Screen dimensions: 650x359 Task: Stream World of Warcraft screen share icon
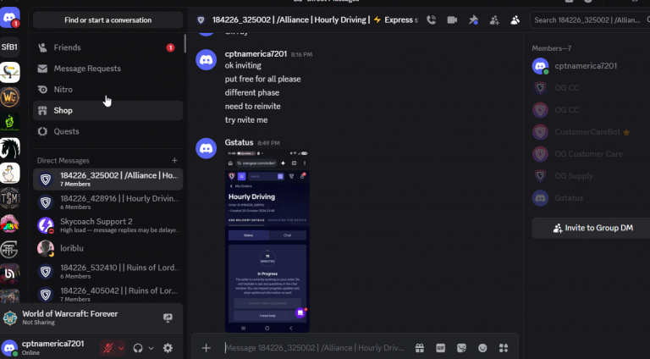pyautogui.click(x=168, y=318)
